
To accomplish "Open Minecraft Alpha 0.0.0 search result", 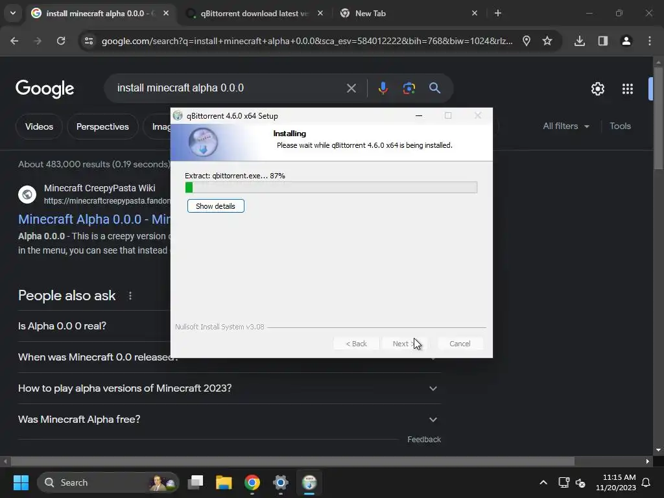I will tap(94, 219).
